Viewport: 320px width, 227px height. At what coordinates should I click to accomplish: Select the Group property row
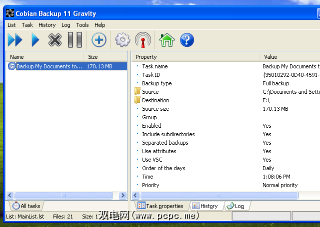[x=226, y=117]
